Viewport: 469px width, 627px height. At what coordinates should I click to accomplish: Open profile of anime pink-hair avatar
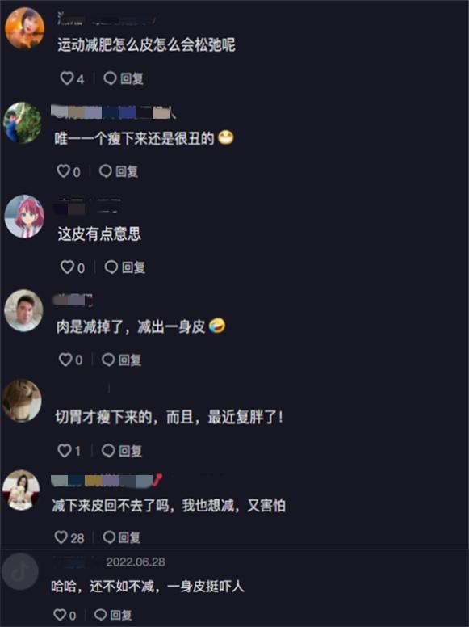coord(24,217)
